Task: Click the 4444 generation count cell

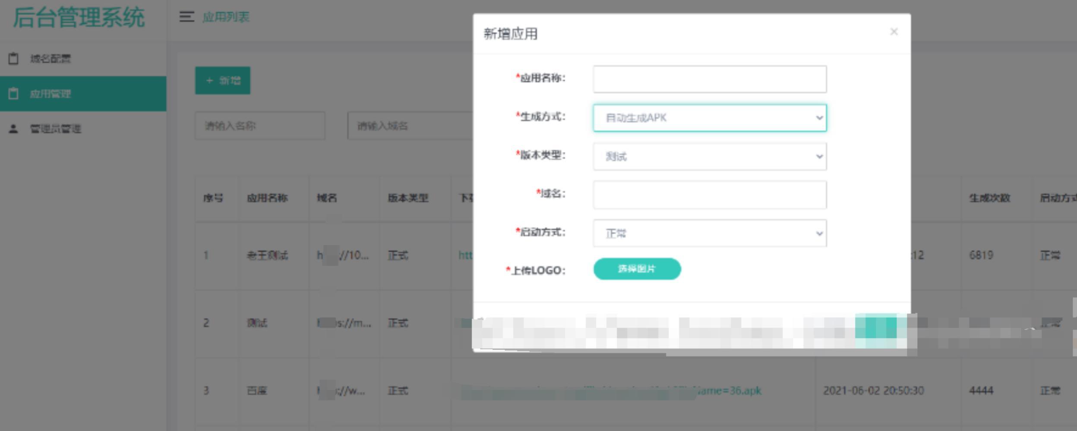Action: click(981, 390)
